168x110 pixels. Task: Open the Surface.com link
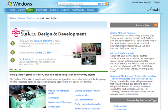54,107
